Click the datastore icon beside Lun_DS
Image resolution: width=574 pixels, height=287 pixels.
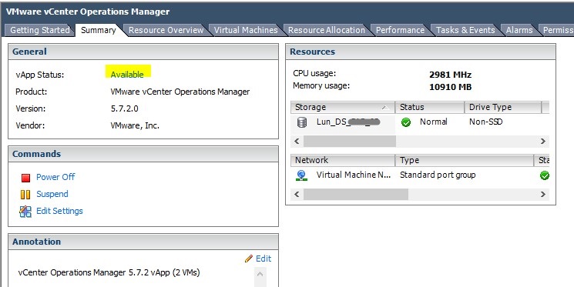302,122
